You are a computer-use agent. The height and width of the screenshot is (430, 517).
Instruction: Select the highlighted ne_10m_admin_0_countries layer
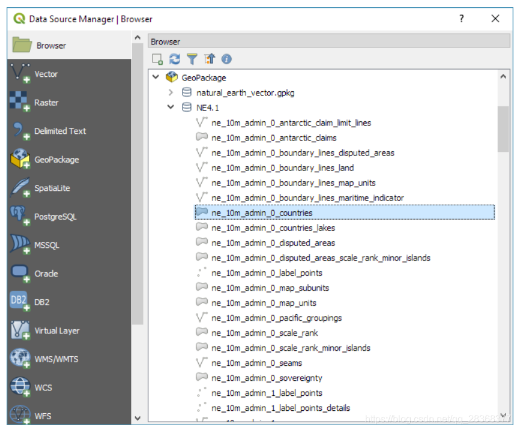(x=345, y=213)
